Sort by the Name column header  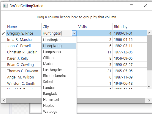click(x=23, y=27)
